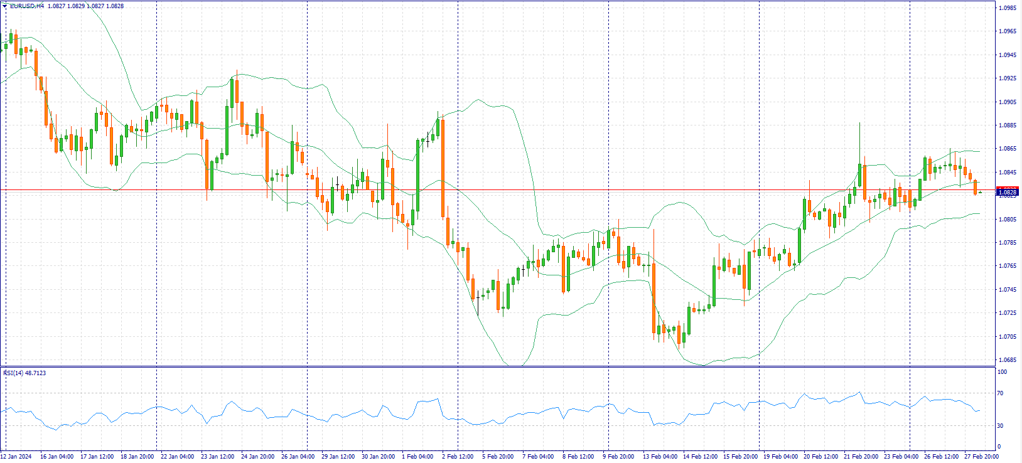Click the 20 Feb 12:00 time label
1022x463 pixels.
point(820,457)
